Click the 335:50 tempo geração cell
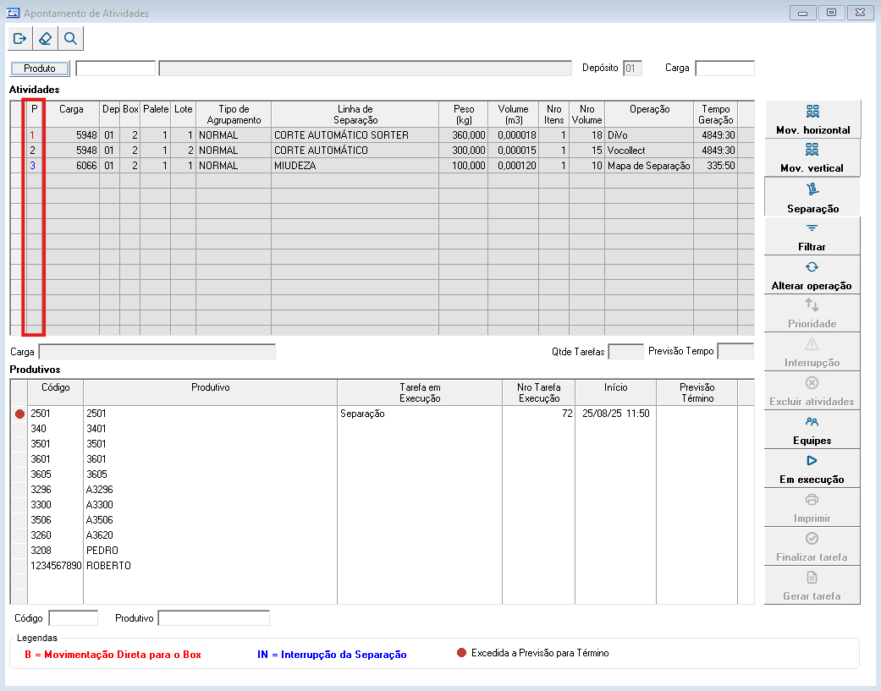The height and width of the screenshot is (691, 881). click(x=716, y=166)
